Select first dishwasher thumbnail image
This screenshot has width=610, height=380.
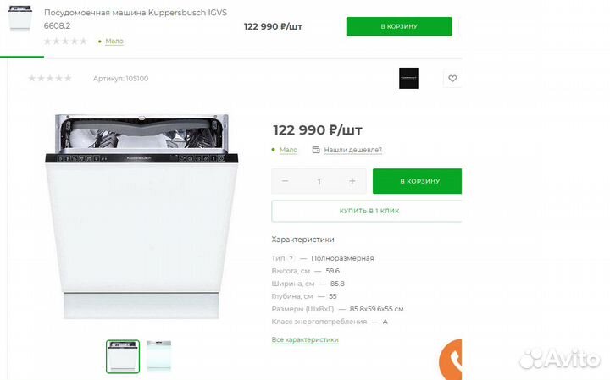point(123,356)
